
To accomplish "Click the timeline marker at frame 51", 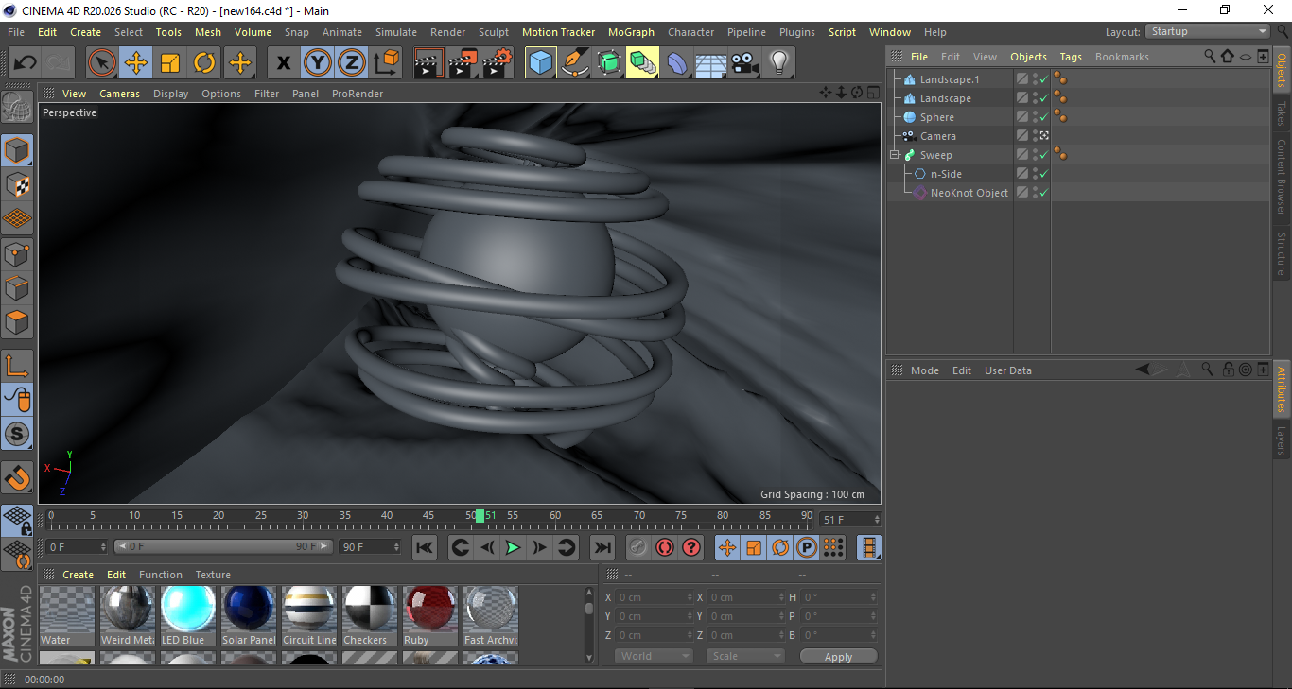I will pos(480,516).
